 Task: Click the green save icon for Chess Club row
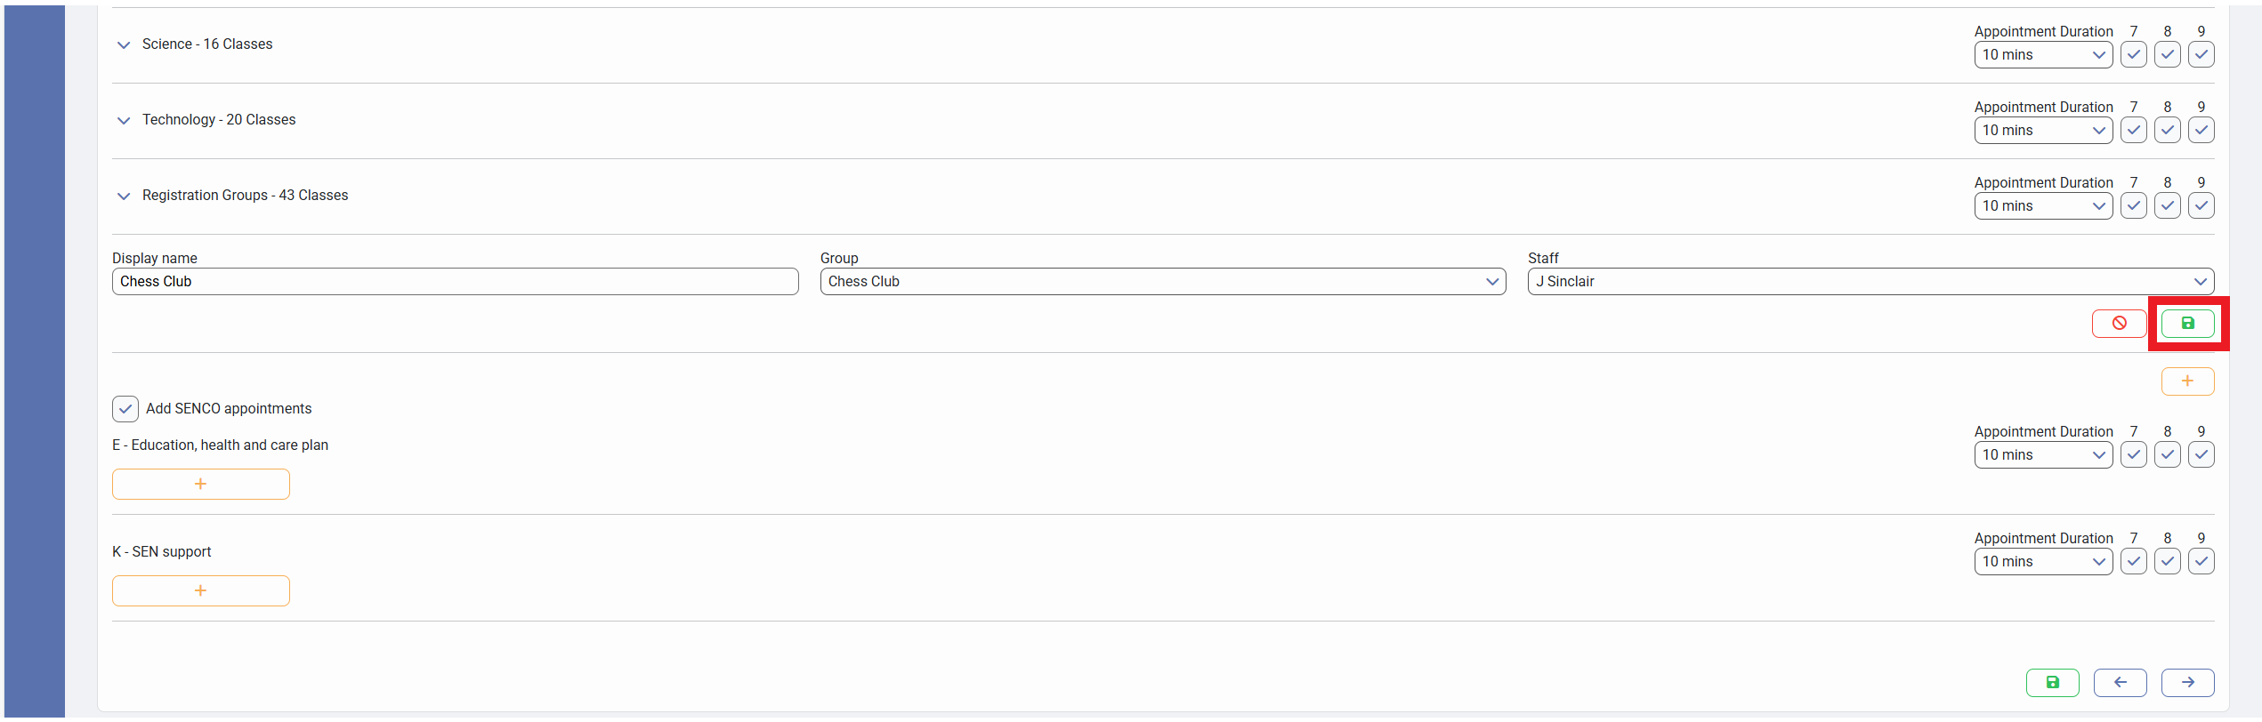pyautogui.click(x=2187, y=324)
